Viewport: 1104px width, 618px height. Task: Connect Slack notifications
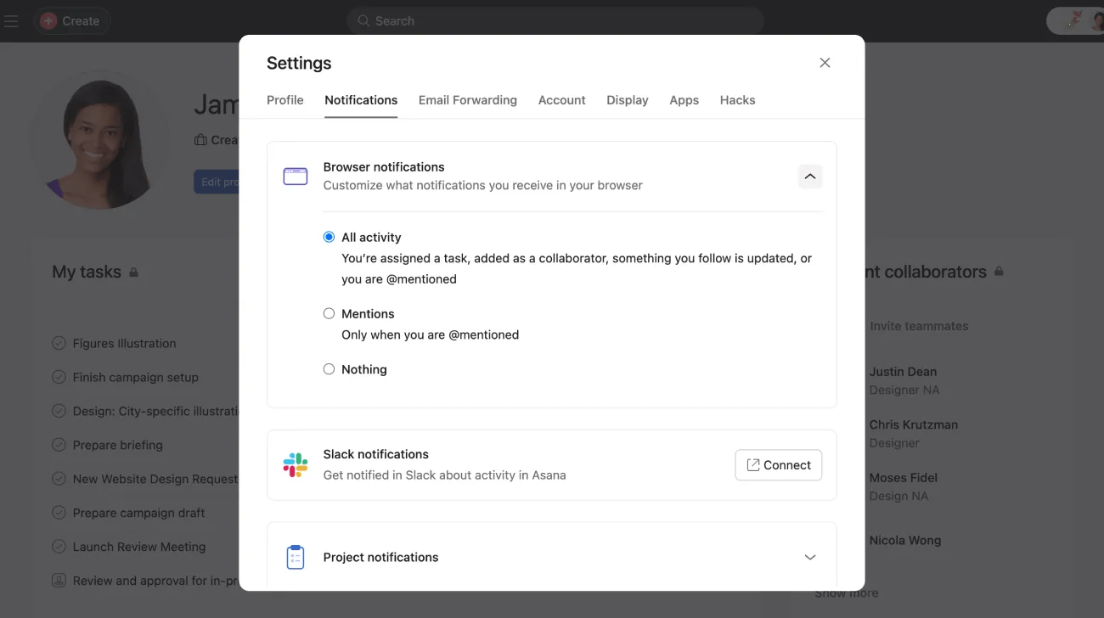pyautogui.click(x=778, y=464)
